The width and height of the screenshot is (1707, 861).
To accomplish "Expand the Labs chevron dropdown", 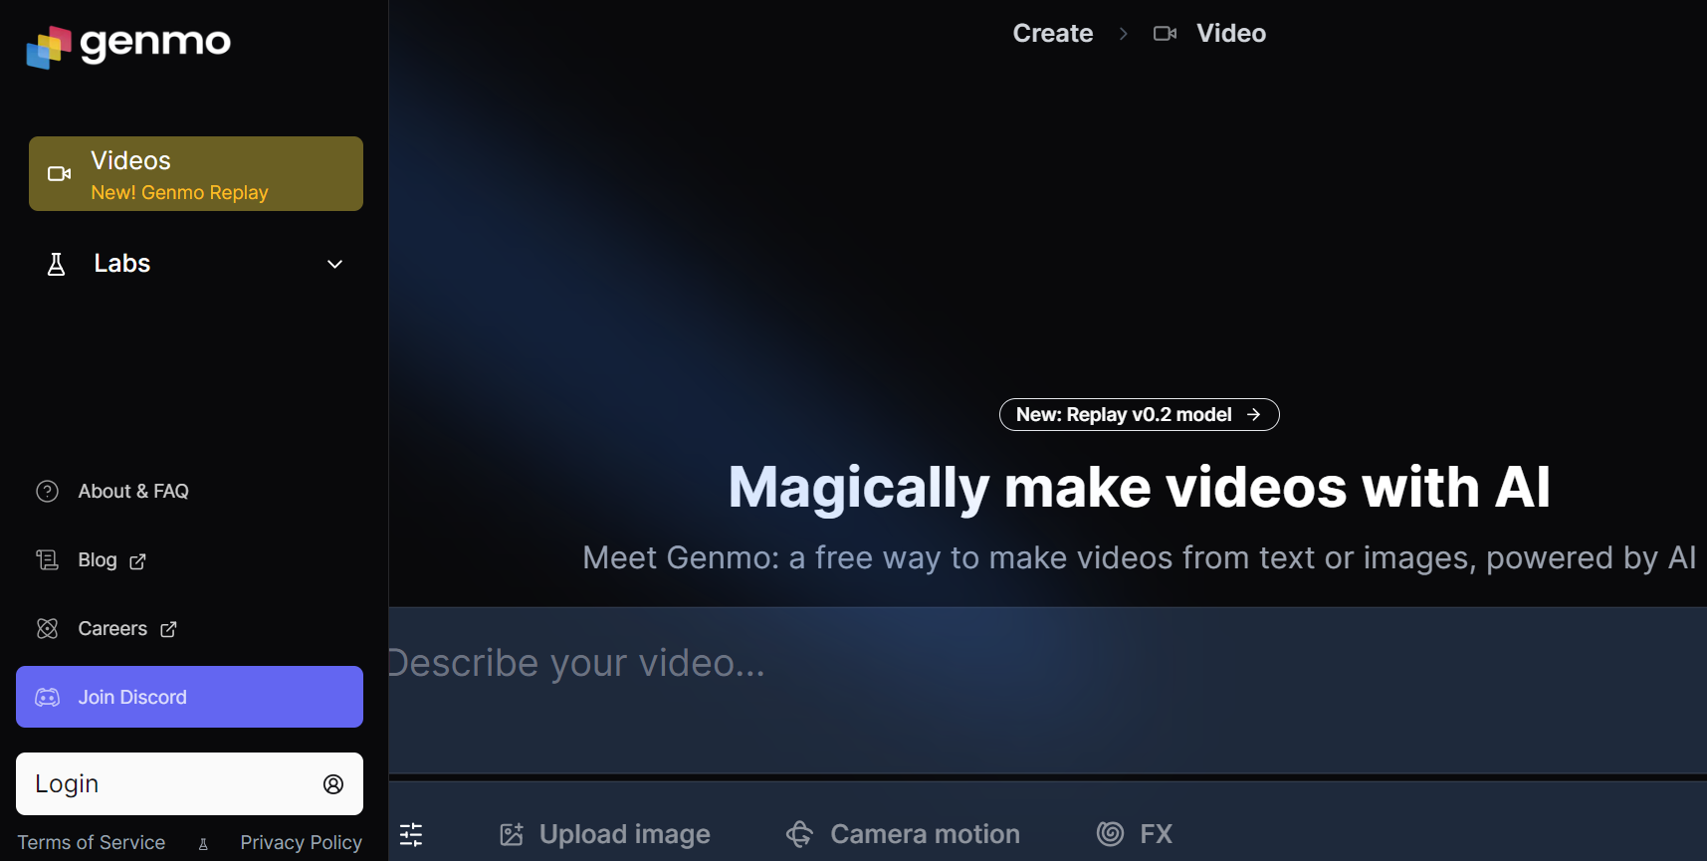I will [335, 264].
